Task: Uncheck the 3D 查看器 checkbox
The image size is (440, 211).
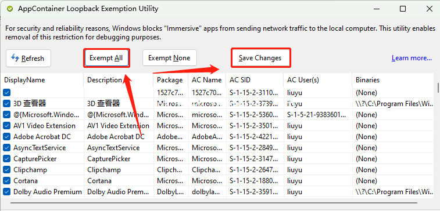Action: [x=7, y=104]
